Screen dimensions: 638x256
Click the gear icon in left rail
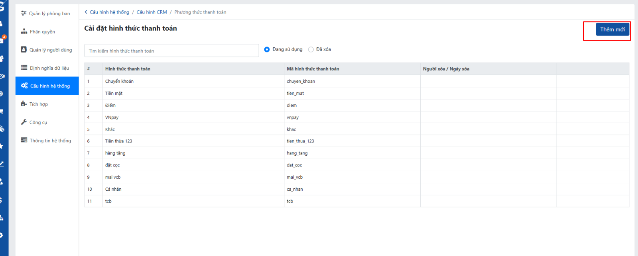click(x=2, y=235)
